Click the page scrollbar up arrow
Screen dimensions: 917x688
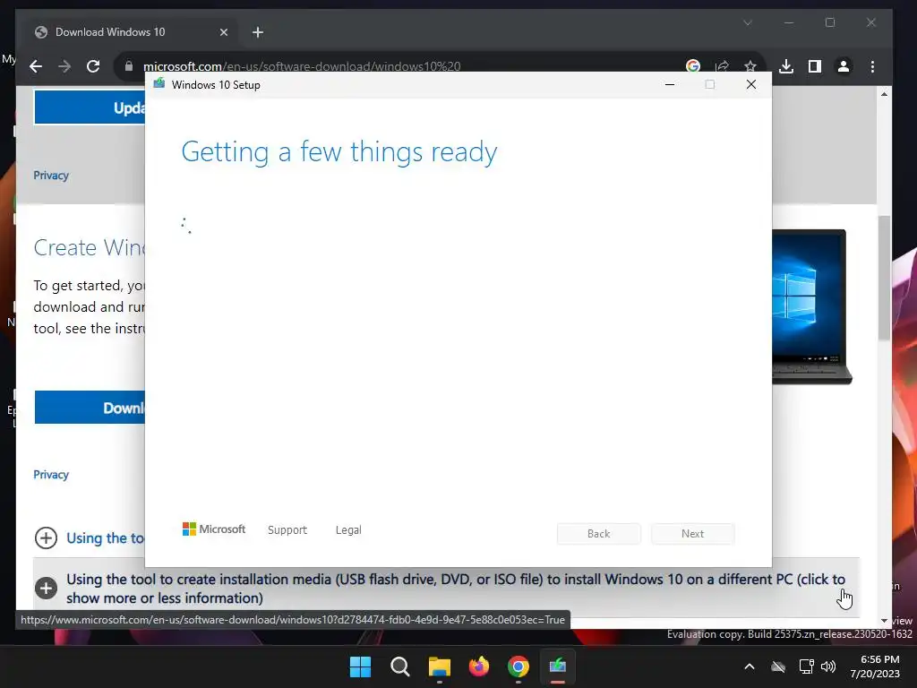[884, 94]
